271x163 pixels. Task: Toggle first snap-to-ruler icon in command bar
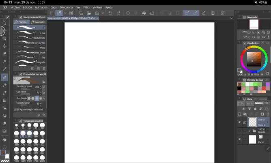point(187,13)
